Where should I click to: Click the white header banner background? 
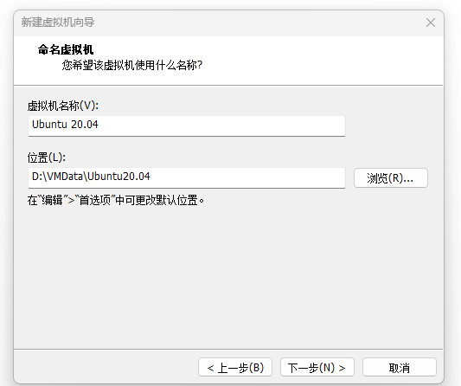[309, 61]
